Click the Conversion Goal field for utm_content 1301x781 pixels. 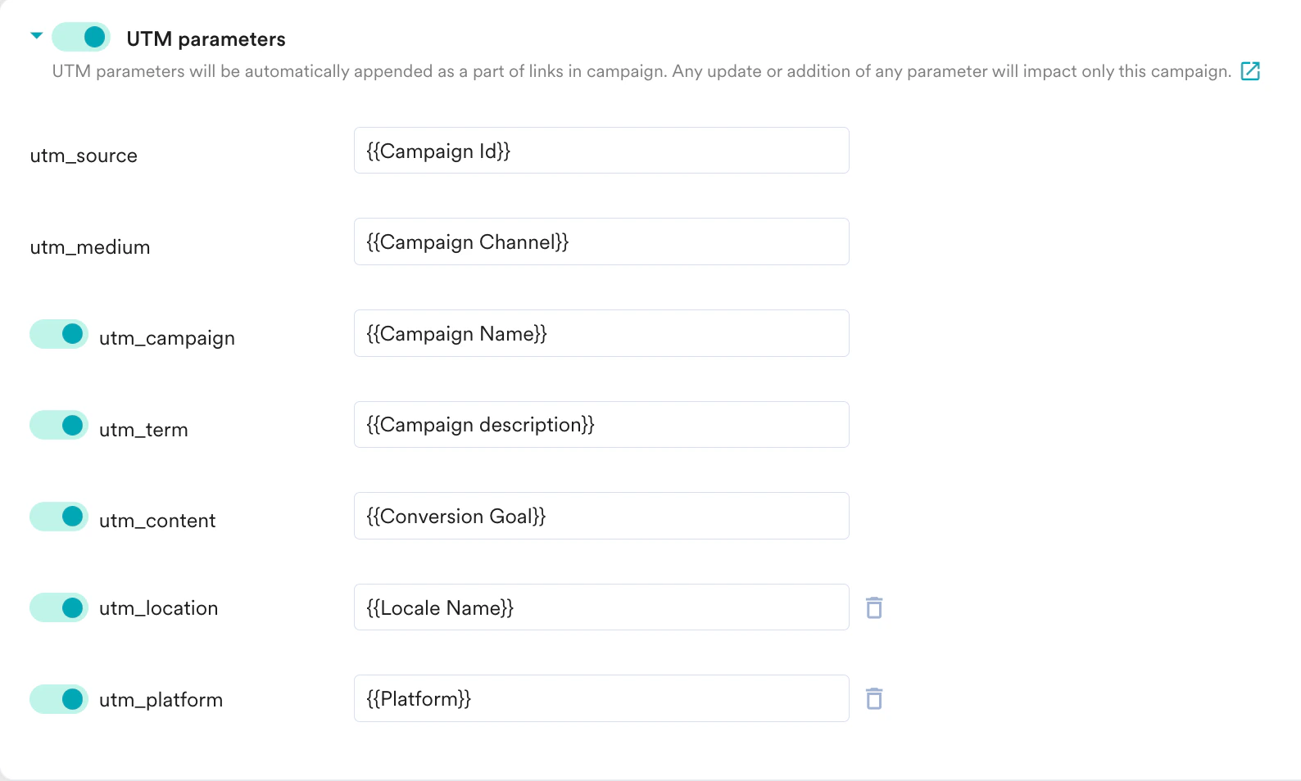(x=601, y=516)
